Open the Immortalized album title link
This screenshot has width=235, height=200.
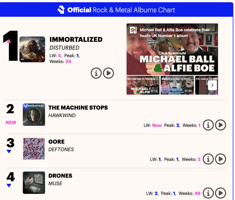[x=76, y=40]
